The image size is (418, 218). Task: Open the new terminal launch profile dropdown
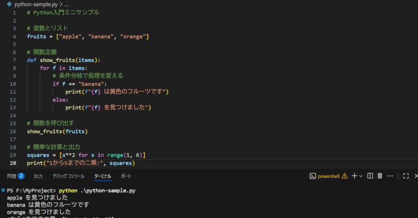pos(361,176)
